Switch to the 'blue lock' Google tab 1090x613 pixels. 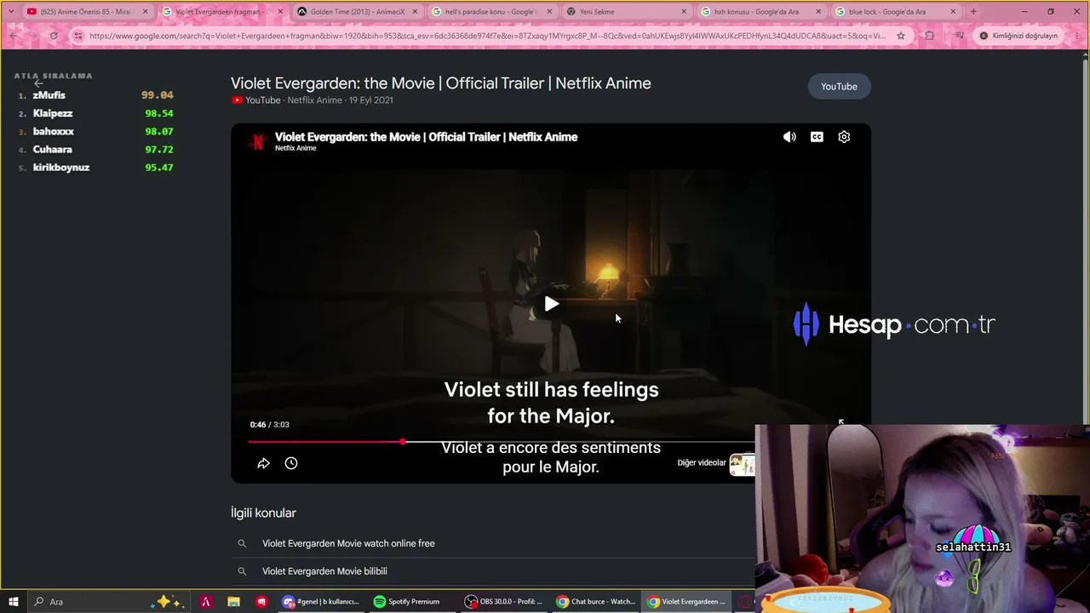(x=895, y=12)
